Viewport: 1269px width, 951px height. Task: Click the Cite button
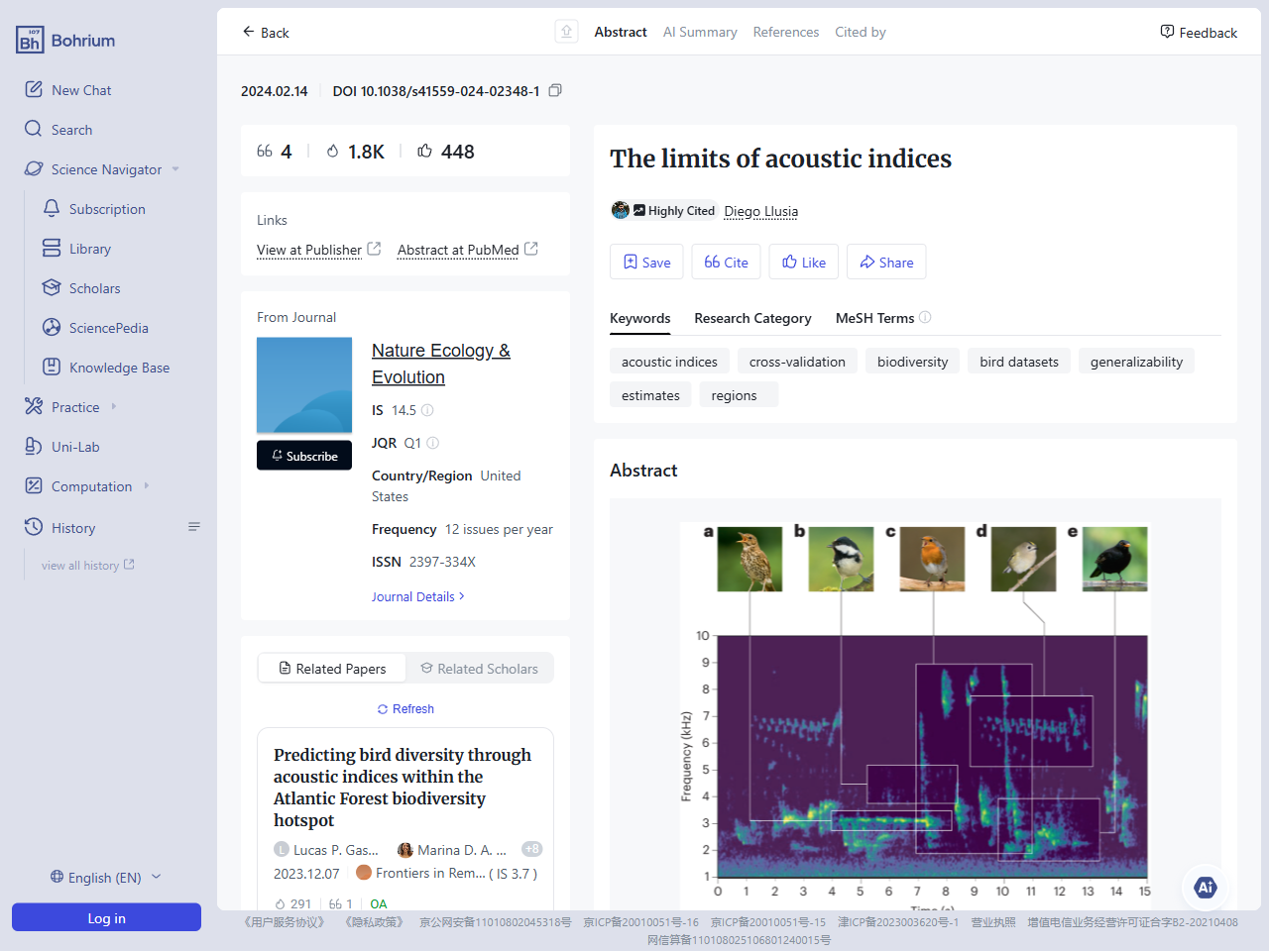coord(726,262)
